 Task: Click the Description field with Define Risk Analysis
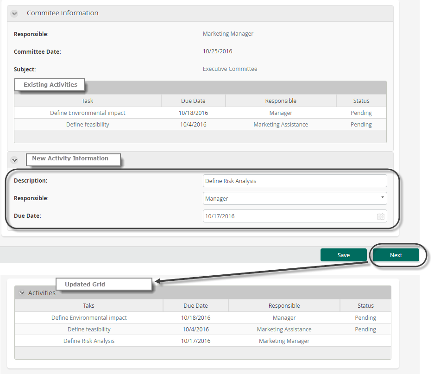(x=295, y=181)
